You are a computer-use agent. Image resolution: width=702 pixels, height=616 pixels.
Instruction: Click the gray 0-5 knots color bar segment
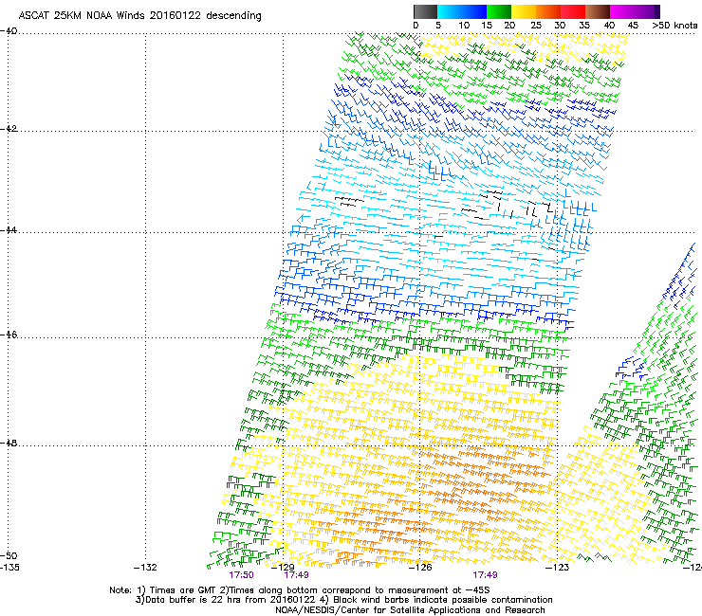tap(425, 11)
